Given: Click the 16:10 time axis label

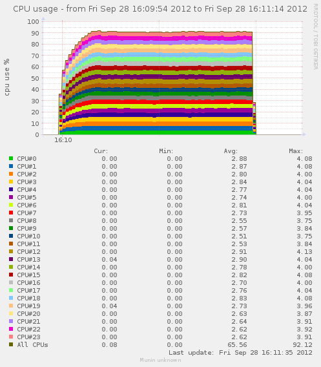Looking at the screenshot, I should (x=63, y=140).
